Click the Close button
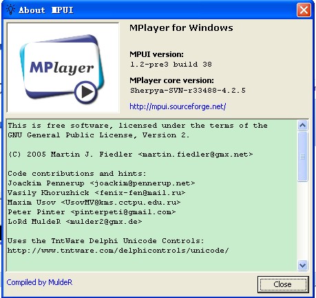 tap(283, 284)
